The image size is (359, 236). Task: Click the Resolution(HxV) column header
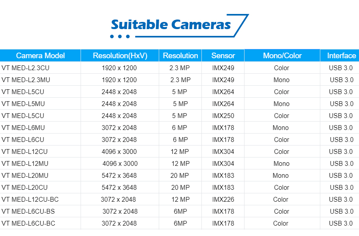coord(120,56)
